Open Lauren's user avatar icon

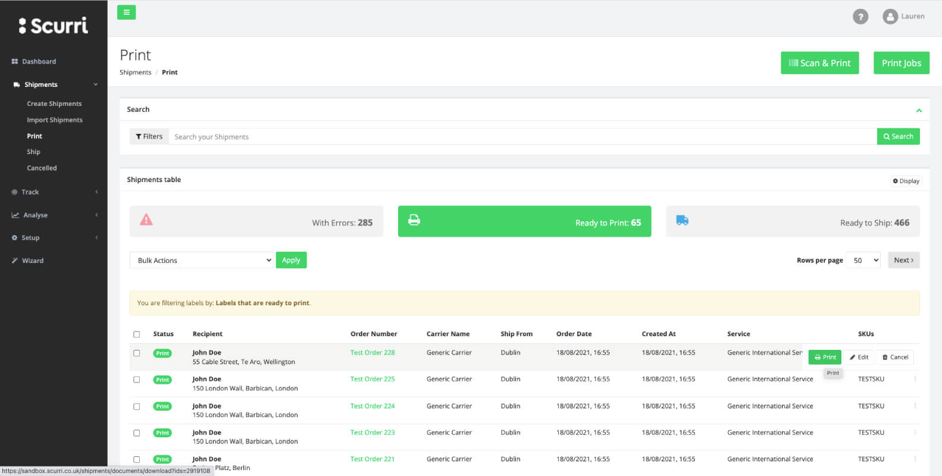[890, 17]
